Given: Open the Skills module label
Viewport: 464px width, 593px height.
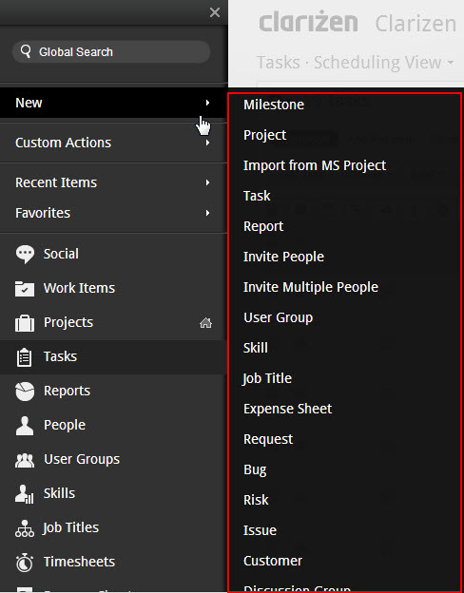Looking at the screenshot, I should pos(59,493).
